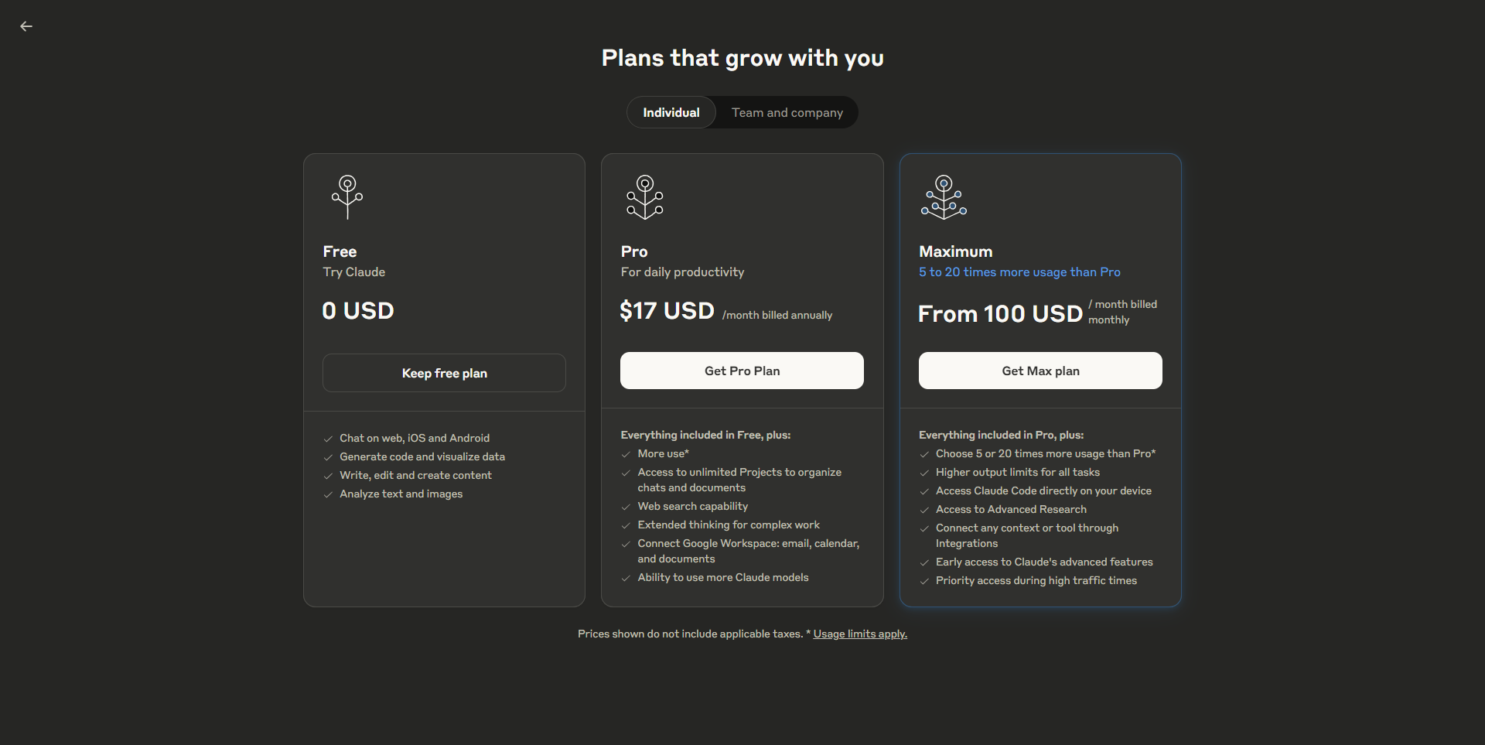Click the Free plan sprout icon
The image size is (1485, 745).
pos(347,197)
